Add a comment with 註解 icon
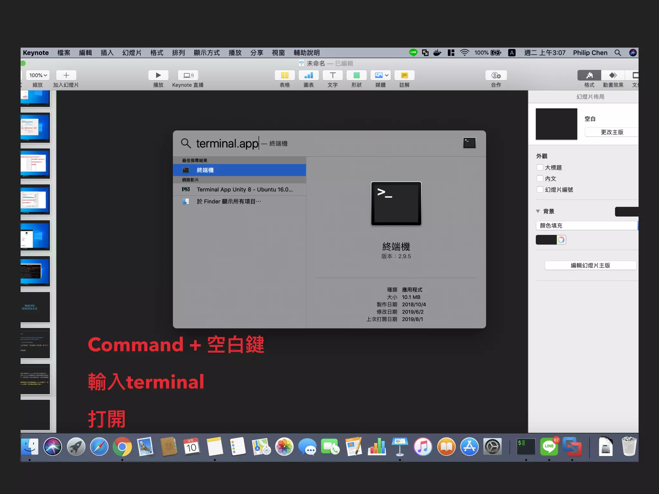 404,75
